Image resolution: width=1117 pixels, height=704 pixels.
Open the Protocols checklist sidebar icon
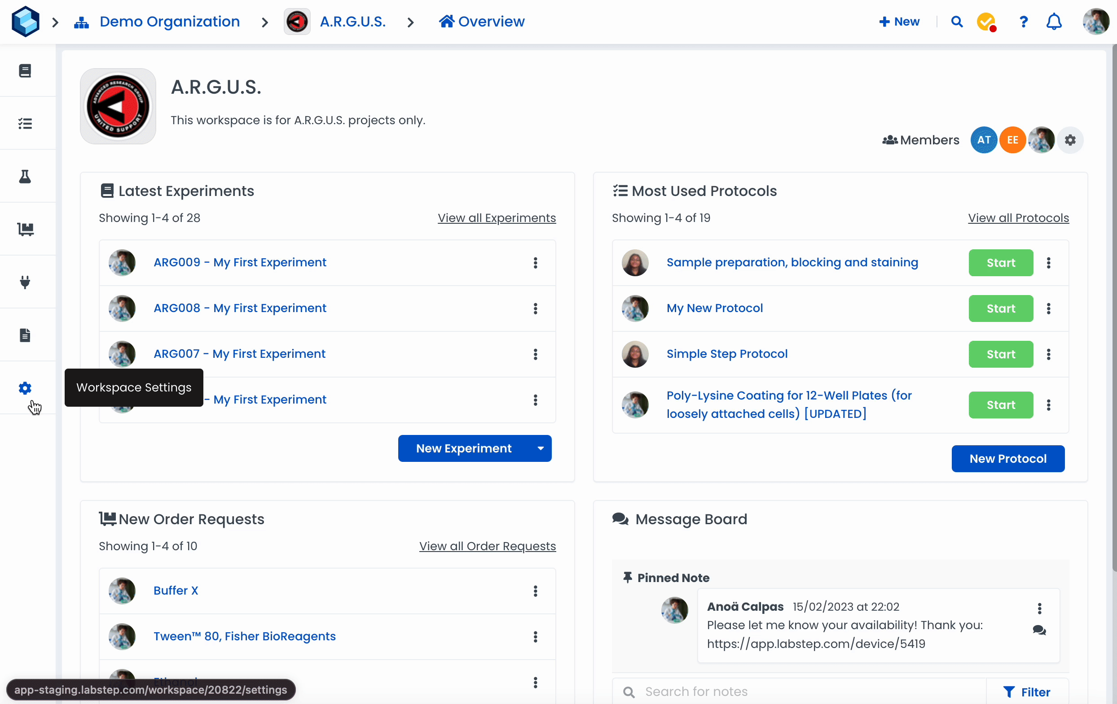click(25, 124)
